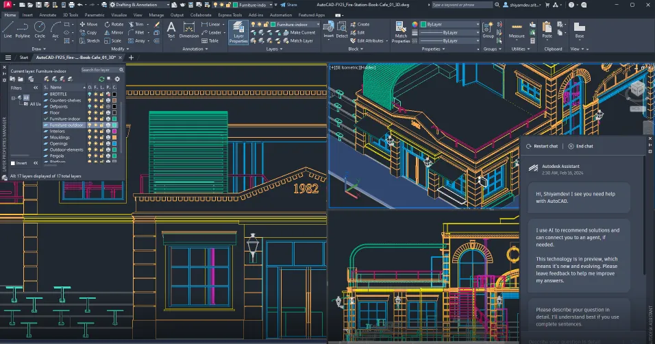Open layer manager settings gear
655x344 pixels.
(117, 79)
